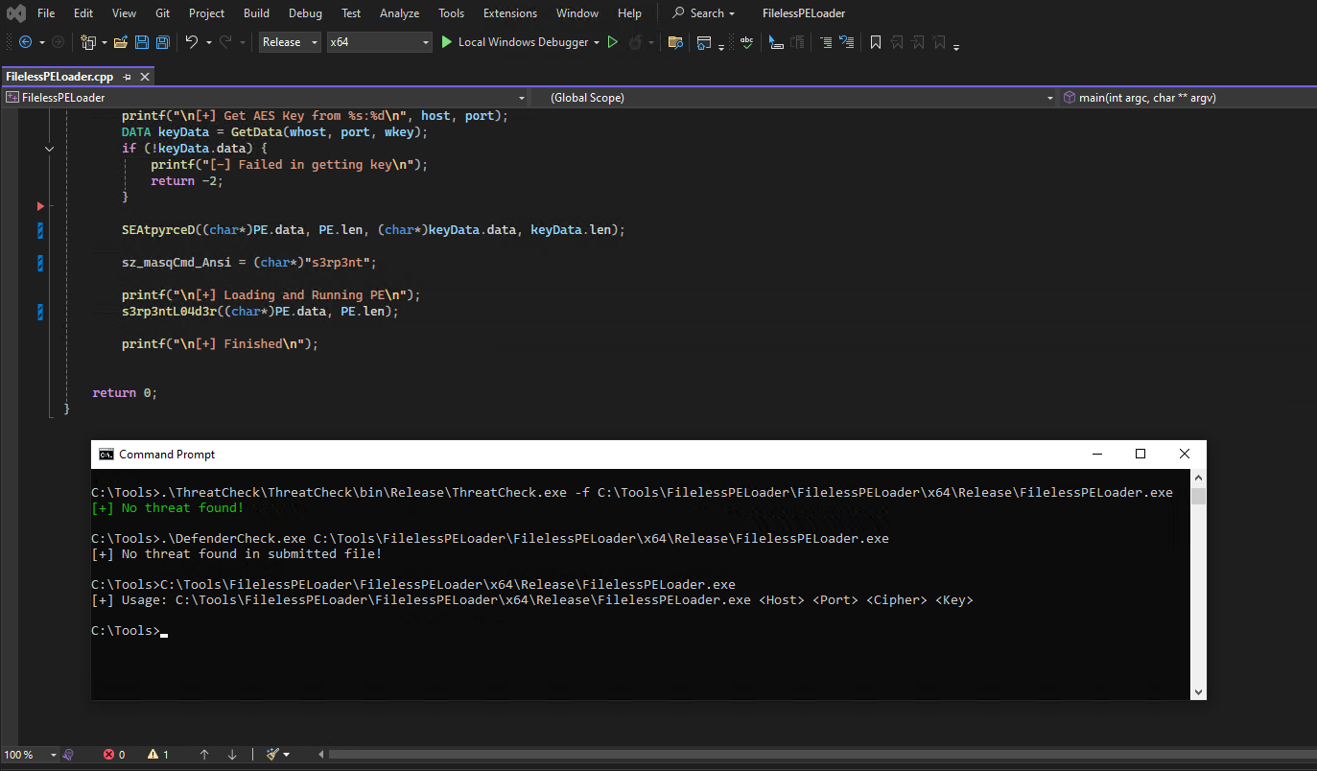Viewport: 1317px width, 771px height.
Task: Click Start Without Debugging outline play icon
Action: tap(613, 42)
